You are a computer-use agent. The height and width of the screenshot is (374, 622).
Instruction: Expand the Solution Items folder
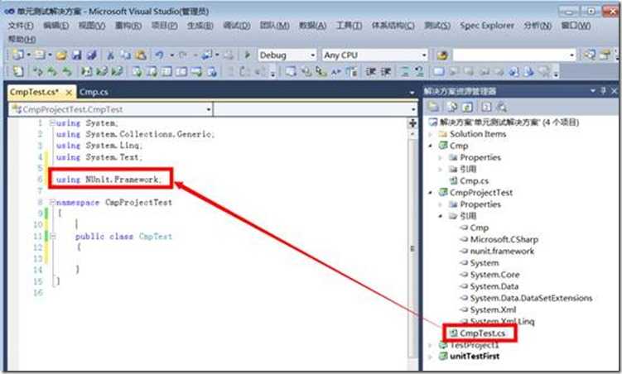point(431,134)
